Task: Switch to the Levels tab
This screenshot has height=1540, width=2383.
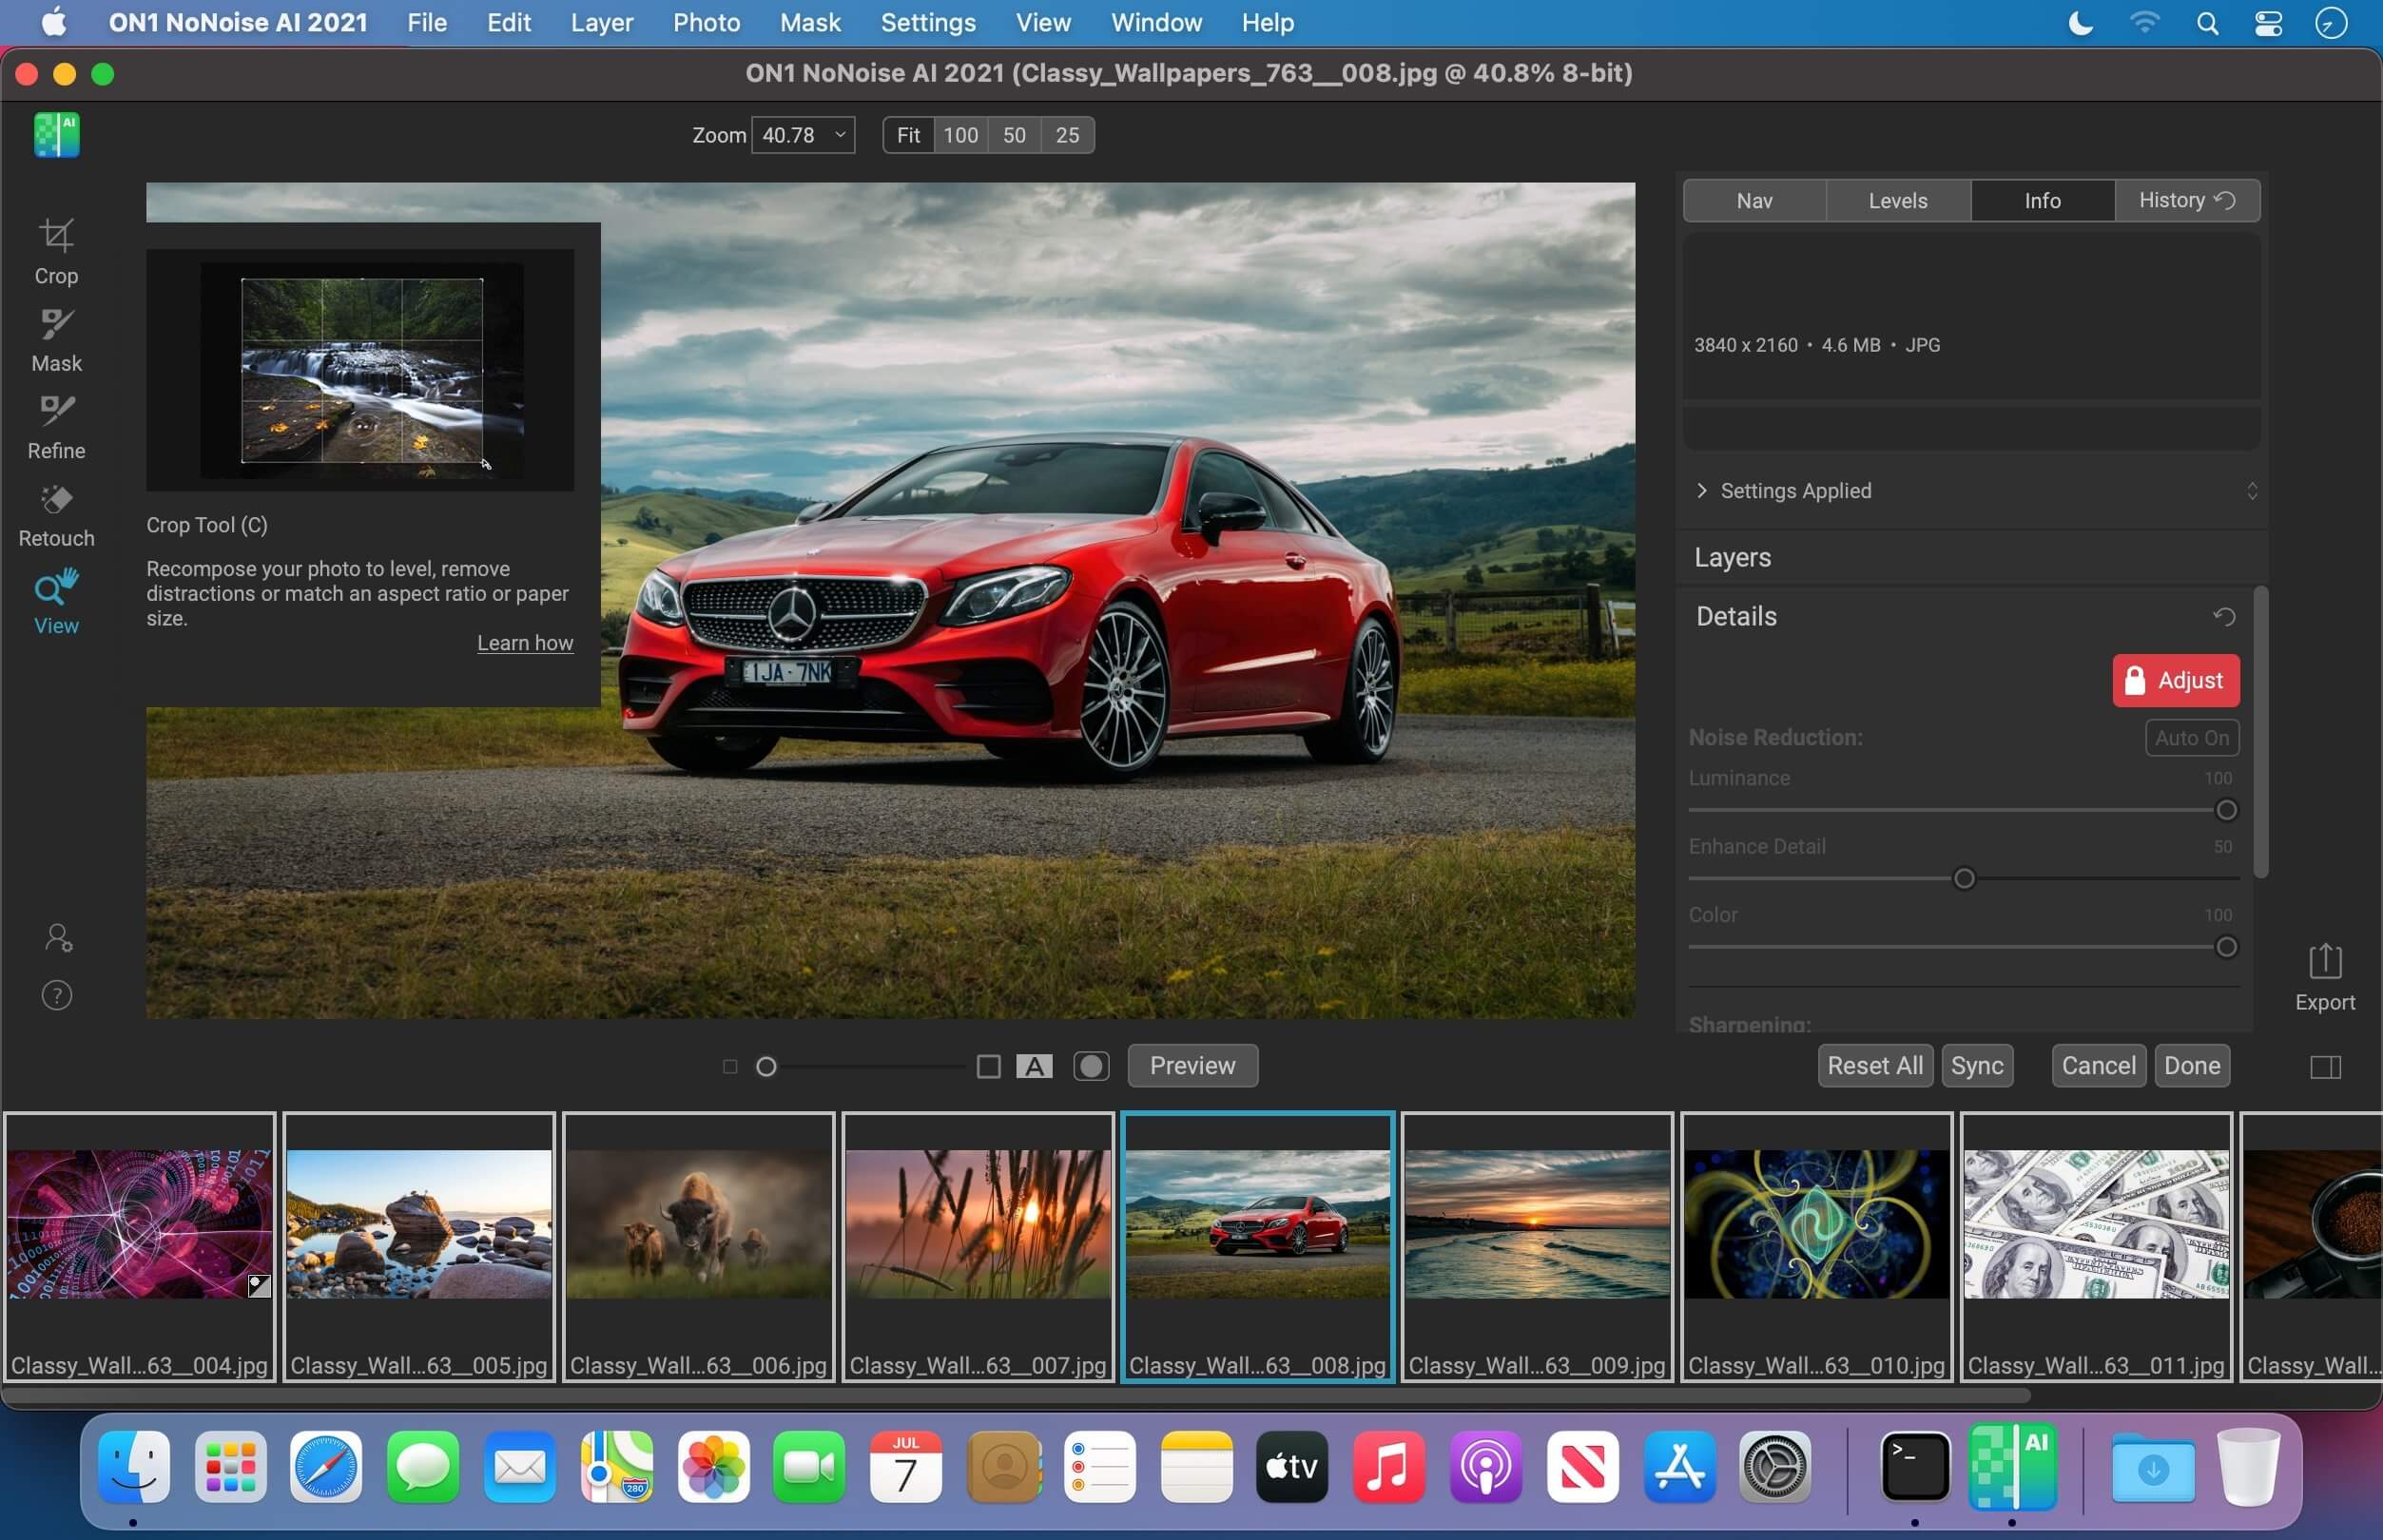Action: point(1897,201)
